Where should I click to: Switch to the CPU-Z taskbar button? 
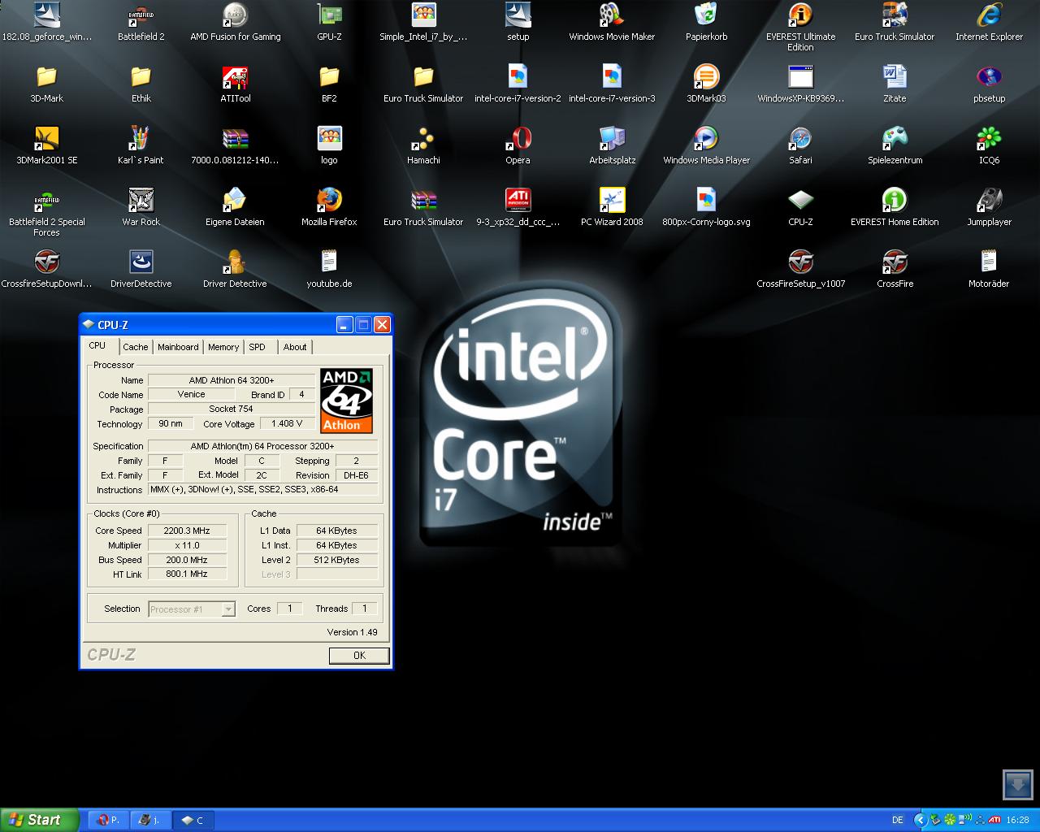tap(193, 820)
